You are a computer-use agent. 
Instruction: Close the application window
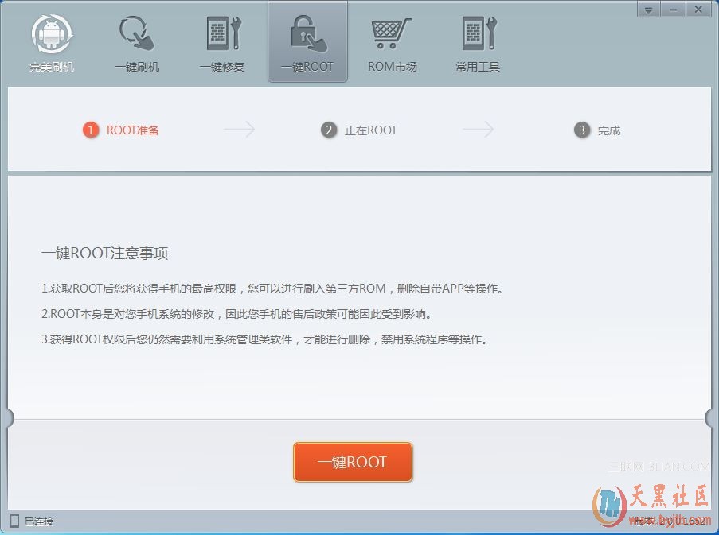pos(699,10)
